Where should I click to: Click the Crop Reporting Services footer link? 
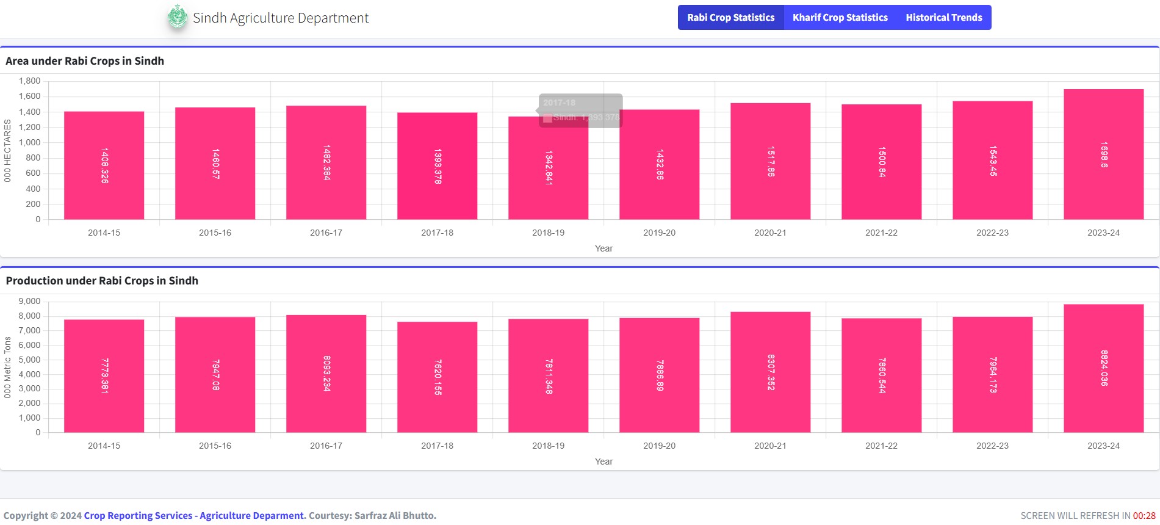tap(193, 515)
